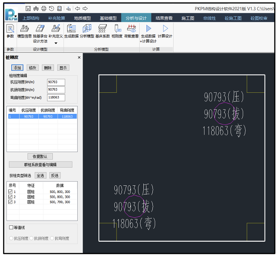This screenshot has width=280, height=258.
Task: Open the 非线性 tab
Action: pos(209,18)
